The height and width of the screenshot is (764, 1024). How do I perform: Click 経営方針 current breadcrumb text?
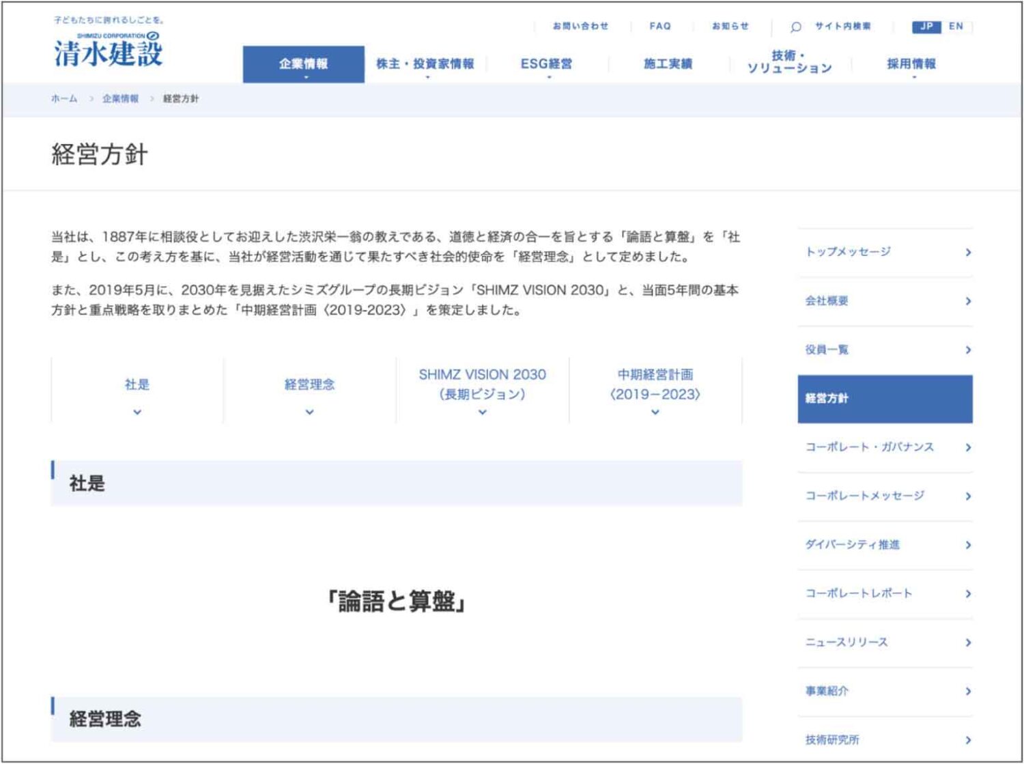[x=181, y=99]
